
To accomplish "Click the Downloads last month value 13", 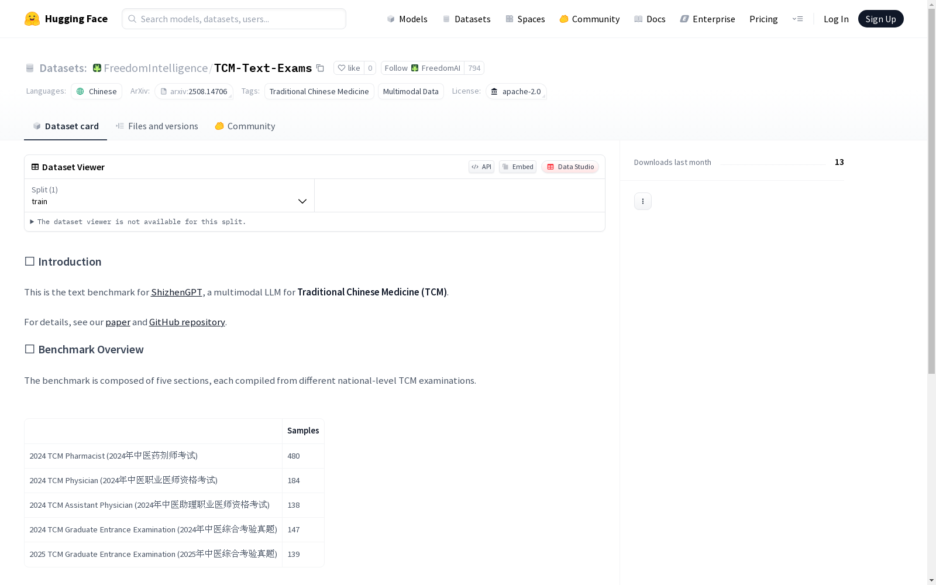I will tap(839, 162).
